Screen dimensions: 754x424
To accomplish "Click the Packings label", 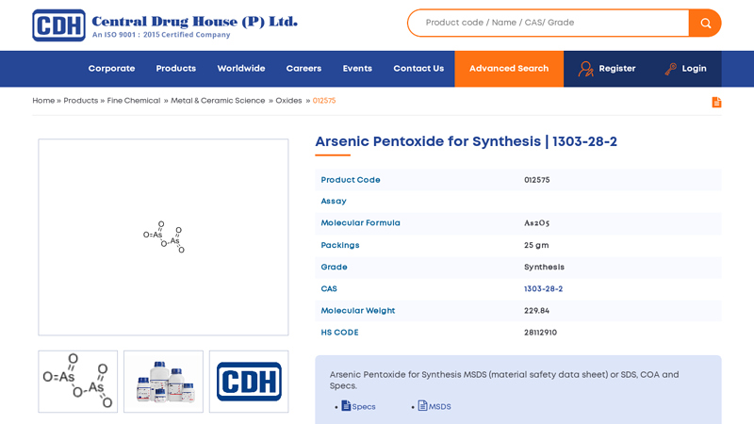I will pyautogui.click(x=340, y=245).
